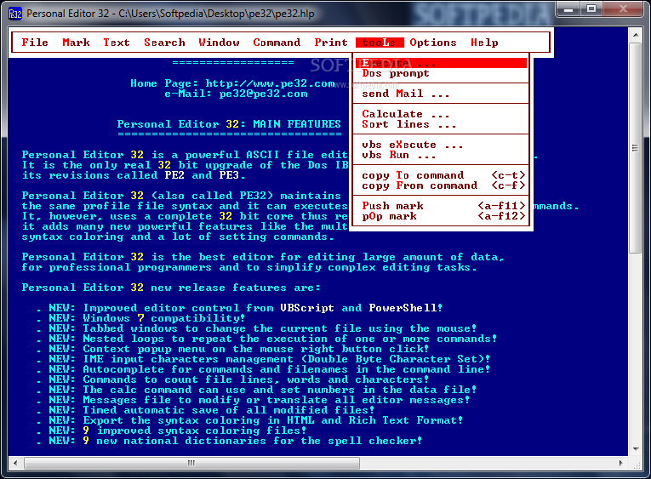Image resolution: width=651 pixels, height=479 pixels.
Task: Open the Options menu
Action: 433,43
